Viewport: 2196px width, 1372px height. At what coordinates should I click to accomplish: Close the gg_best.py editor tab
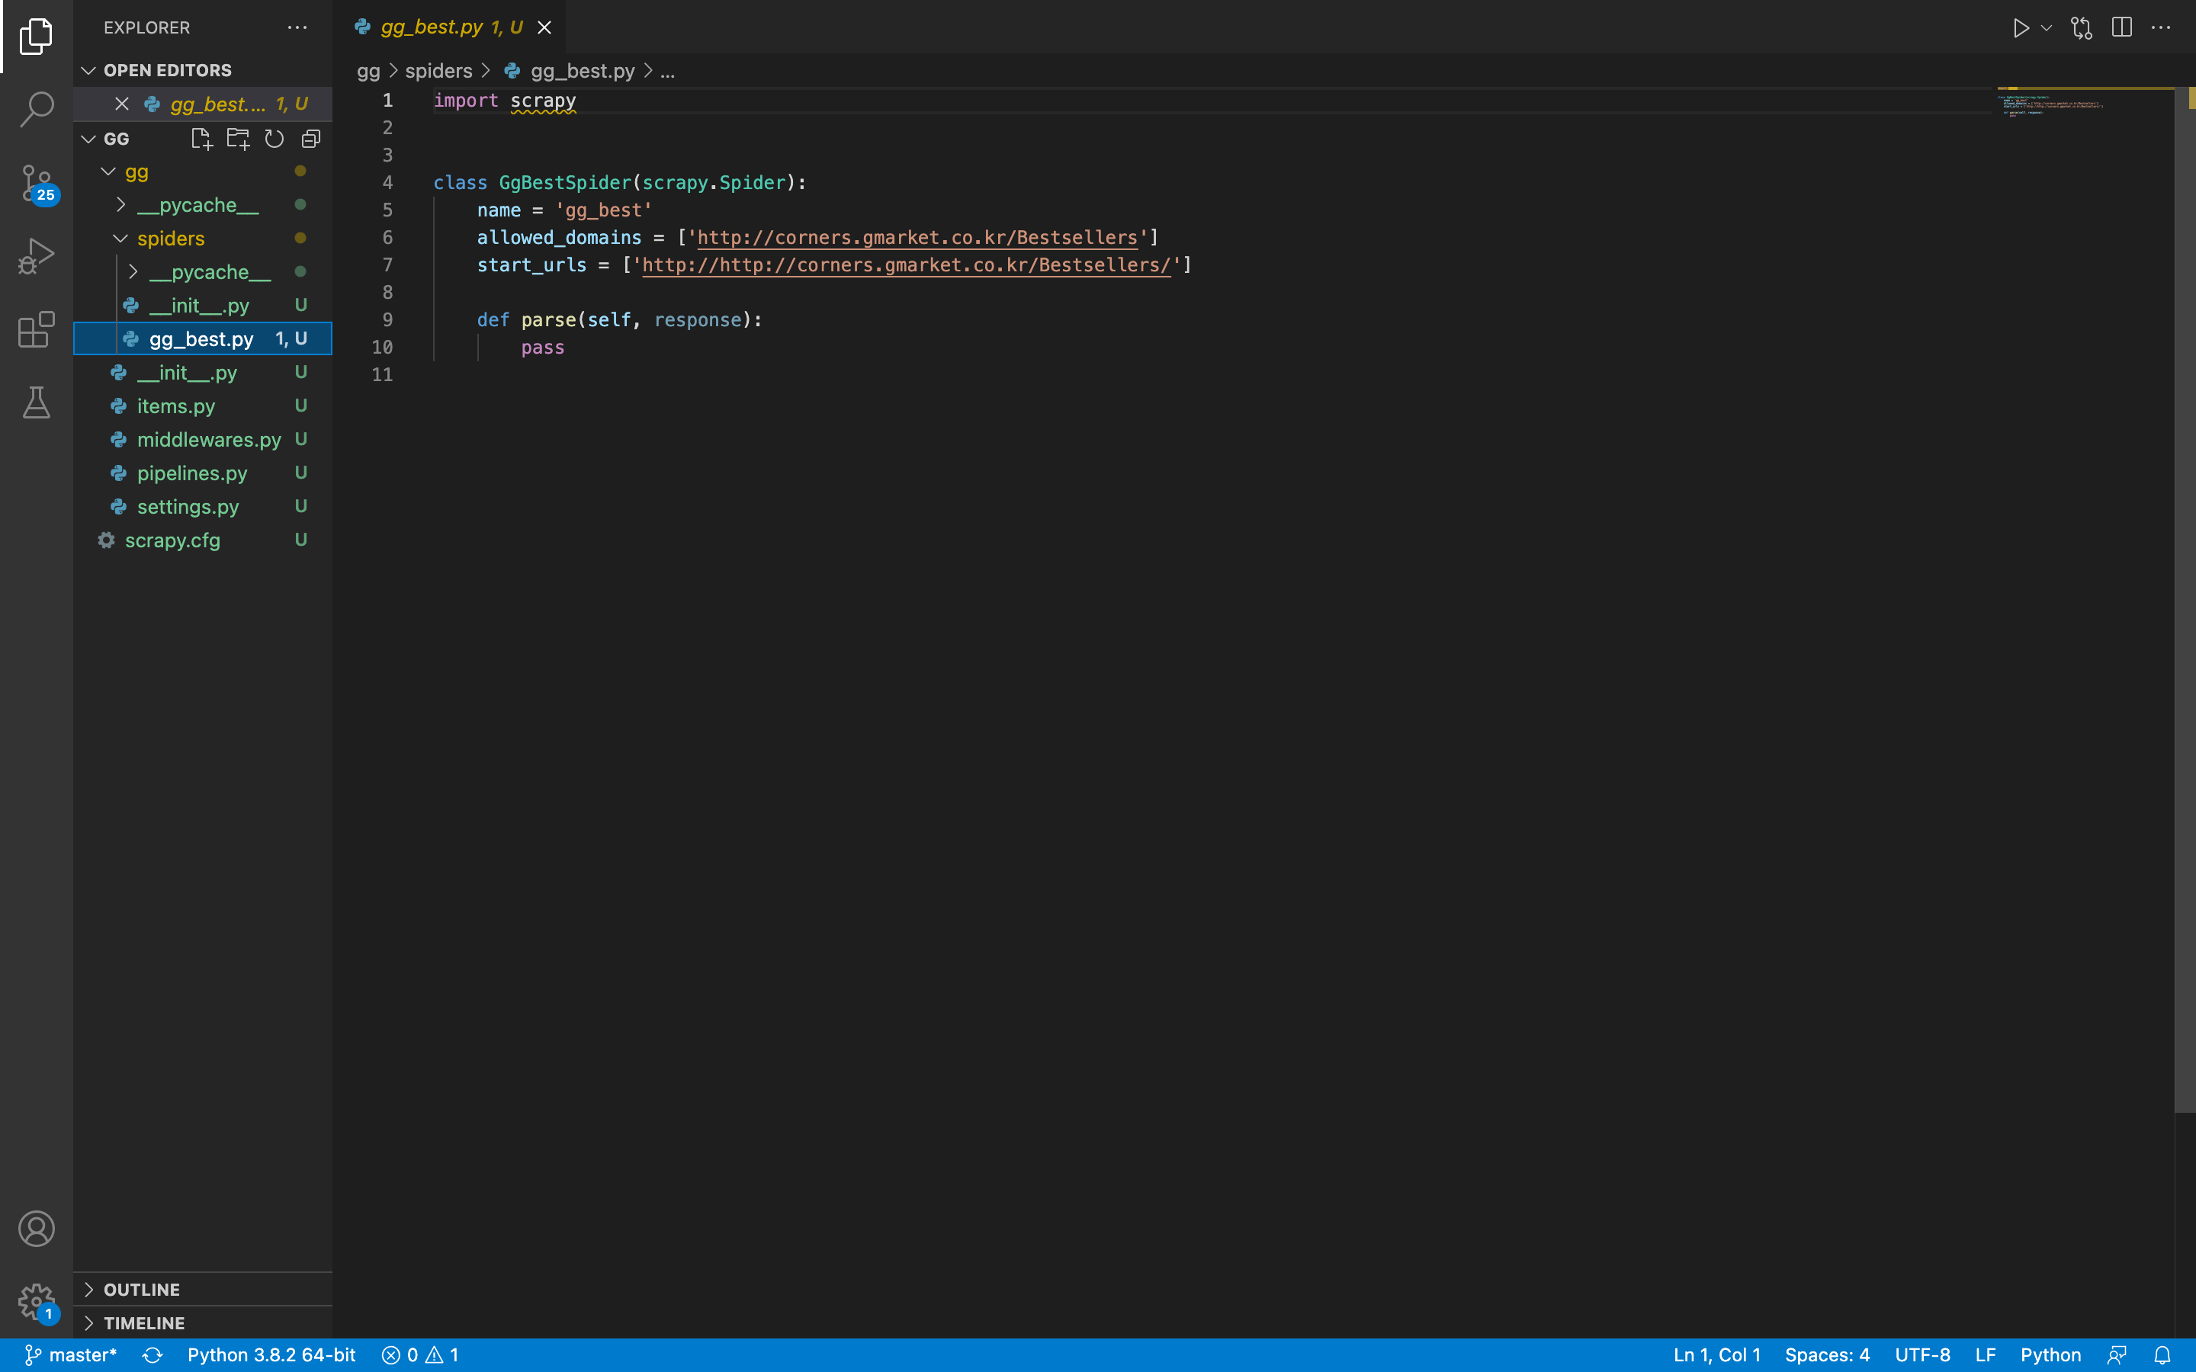[544, 27]
